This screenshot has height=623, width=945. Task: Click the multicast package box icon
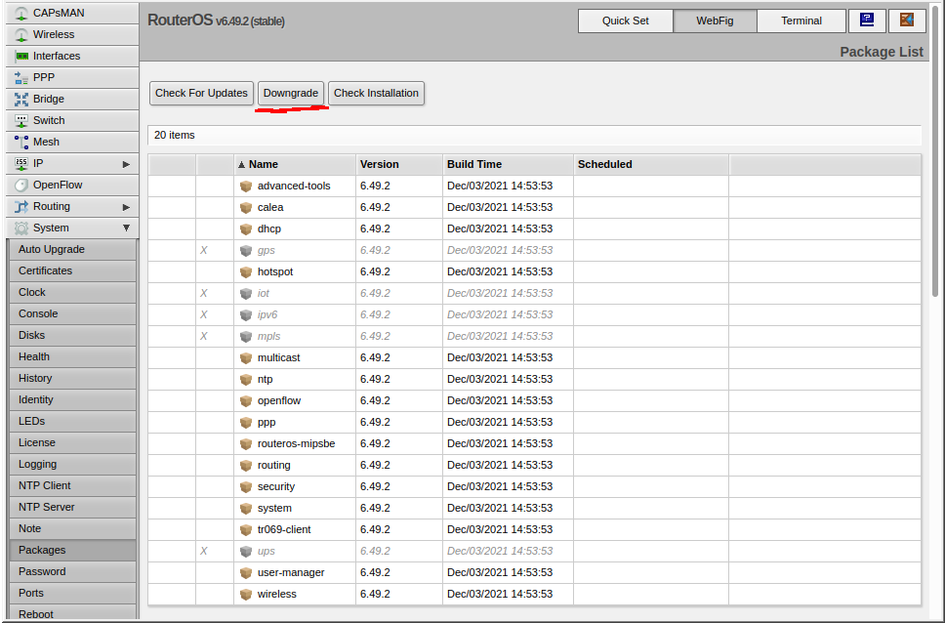point(245,358)
